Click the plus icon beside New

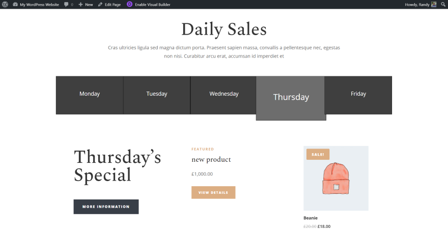click(x=80, y=5)
